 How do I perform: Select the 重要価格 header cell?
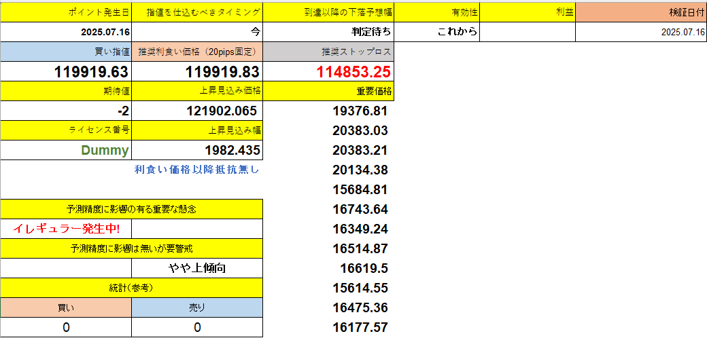(328, 91)
